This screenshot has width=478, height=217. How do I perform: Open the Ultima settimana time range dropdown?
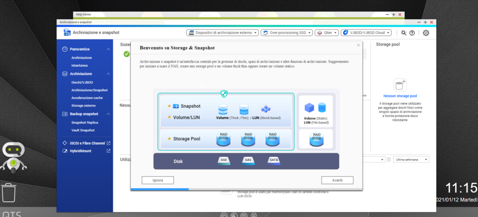[411, 160]
